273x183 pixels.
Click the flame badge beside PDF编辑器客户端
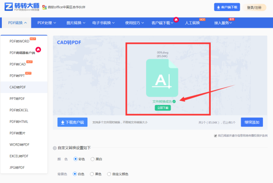coord(38,49)
